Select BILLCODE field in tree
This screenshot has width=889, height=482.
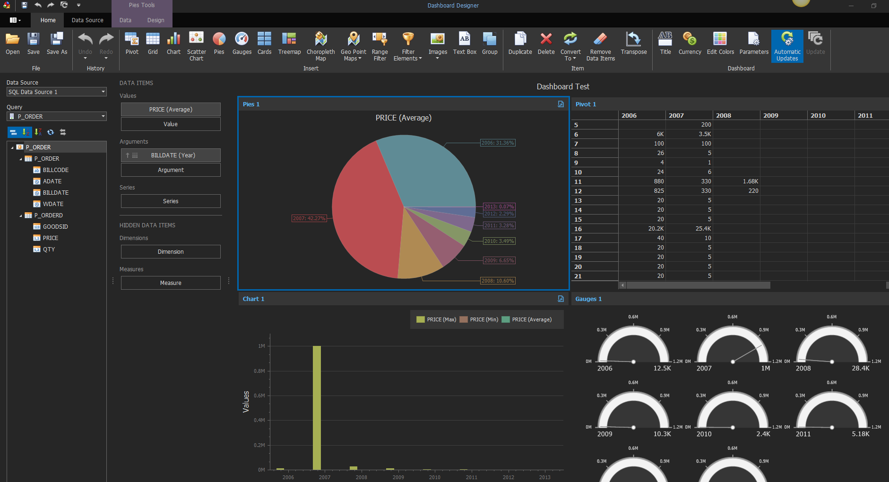(x=55, y=170)
